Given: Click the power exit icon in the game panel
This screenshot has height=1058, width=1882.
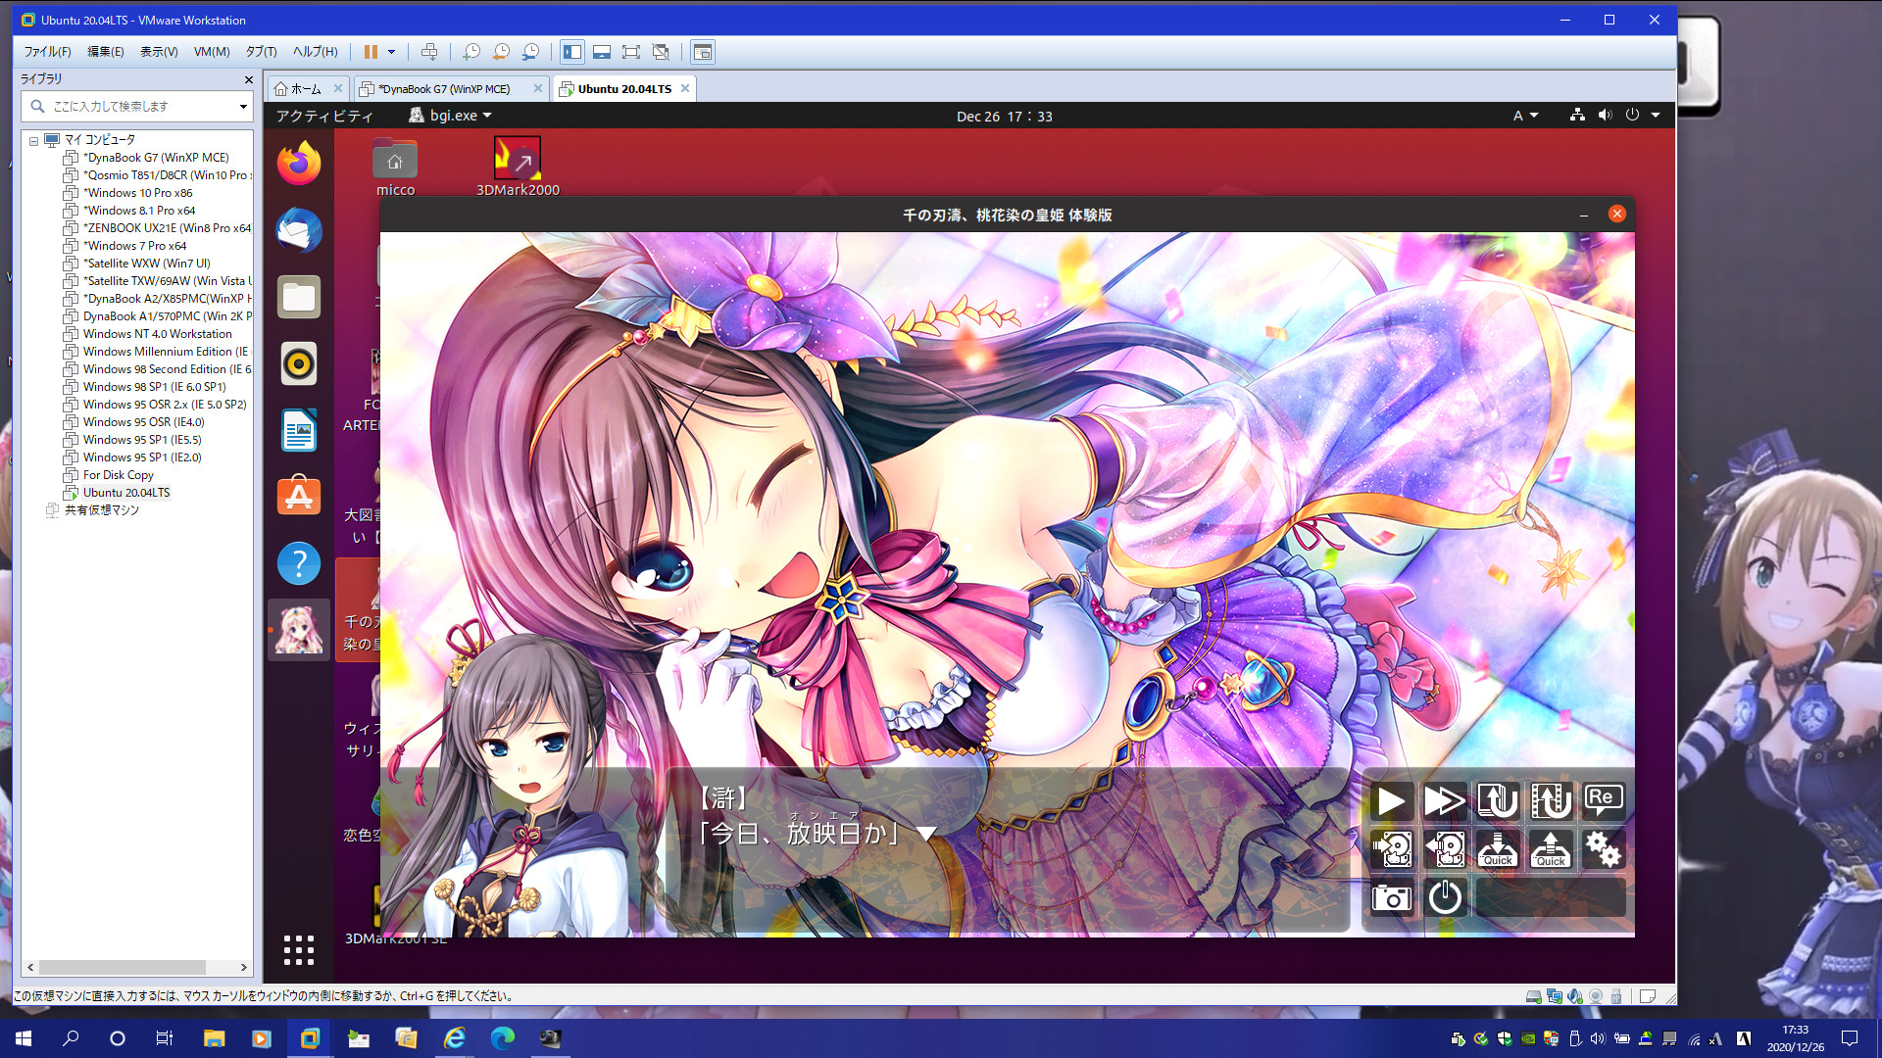Looking at the screenshot, I should pyautogui.click(x=1445, y=897).
